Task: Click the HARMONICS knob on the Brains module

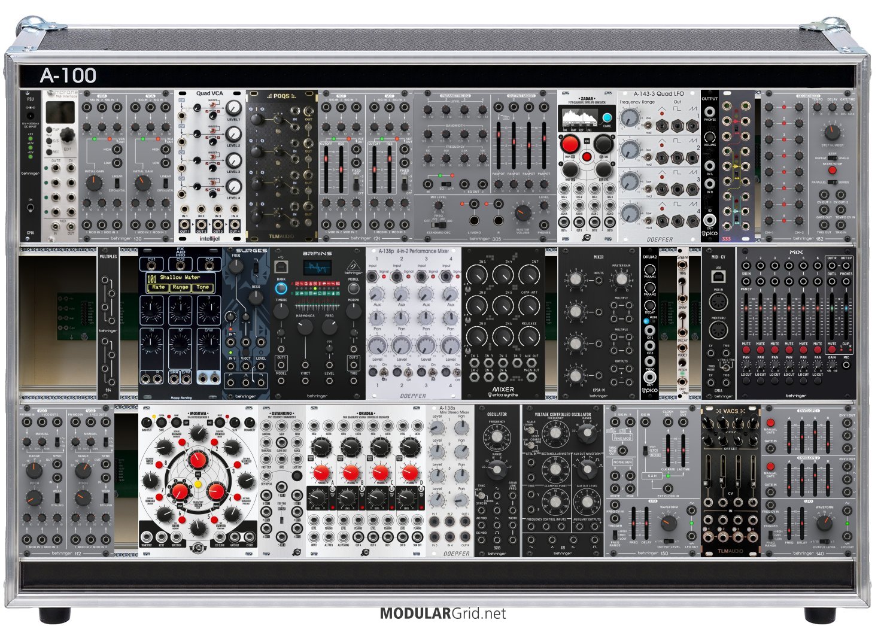Action: pos(305,327)
